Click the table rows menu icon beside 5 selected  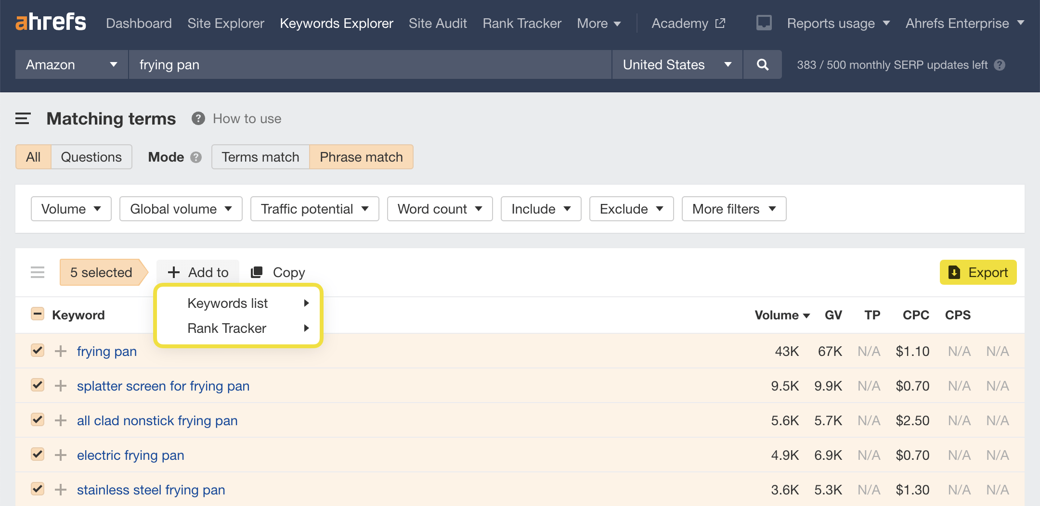coord(38,272)
